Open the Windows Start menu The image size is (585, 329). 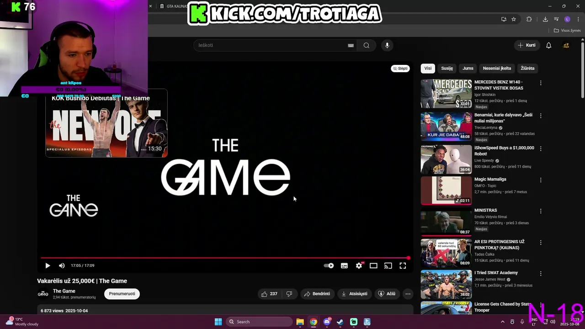[218, 322]
